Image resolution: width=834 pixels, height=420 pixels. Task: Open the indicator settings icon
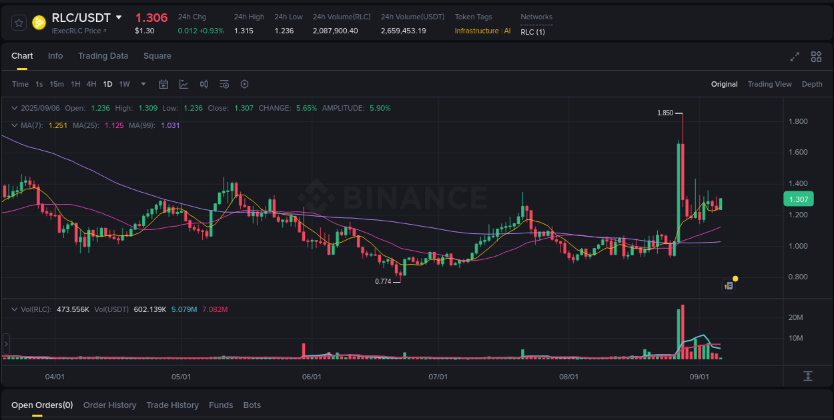(x=224, y=84)
